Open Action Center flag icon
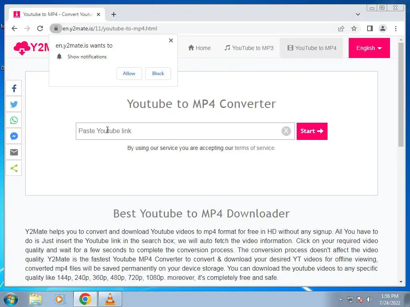 coord(360,299)
